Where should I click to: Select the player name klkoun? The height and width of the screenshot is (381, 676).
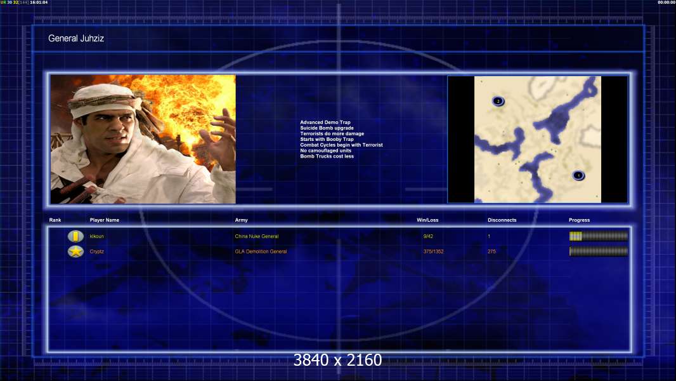pyautogui.click(x=96, y=236)
